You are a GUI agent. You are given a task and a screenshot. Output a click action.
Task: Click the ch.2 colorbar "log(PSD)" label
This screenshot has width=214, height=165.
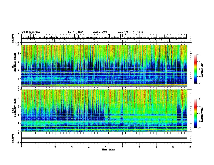[202, 115]
